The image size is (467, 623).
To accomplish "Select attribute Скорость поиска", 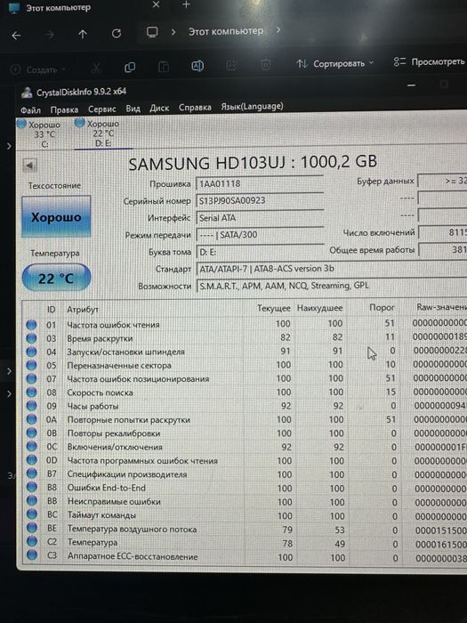I will 100,392.
